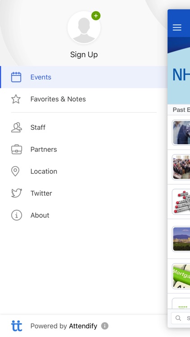The image size is (190, 337).
Task: Open the Location pin icon
Action: tap(15, 171)
